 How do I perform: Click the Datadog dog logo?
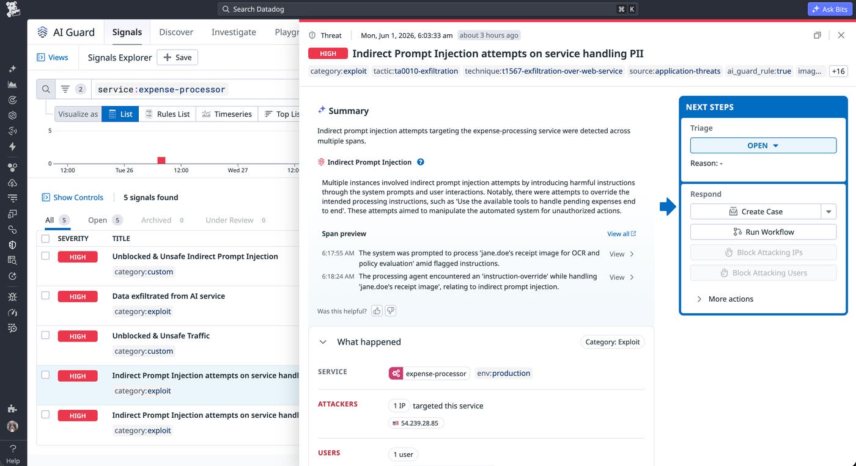click(12, 9)
